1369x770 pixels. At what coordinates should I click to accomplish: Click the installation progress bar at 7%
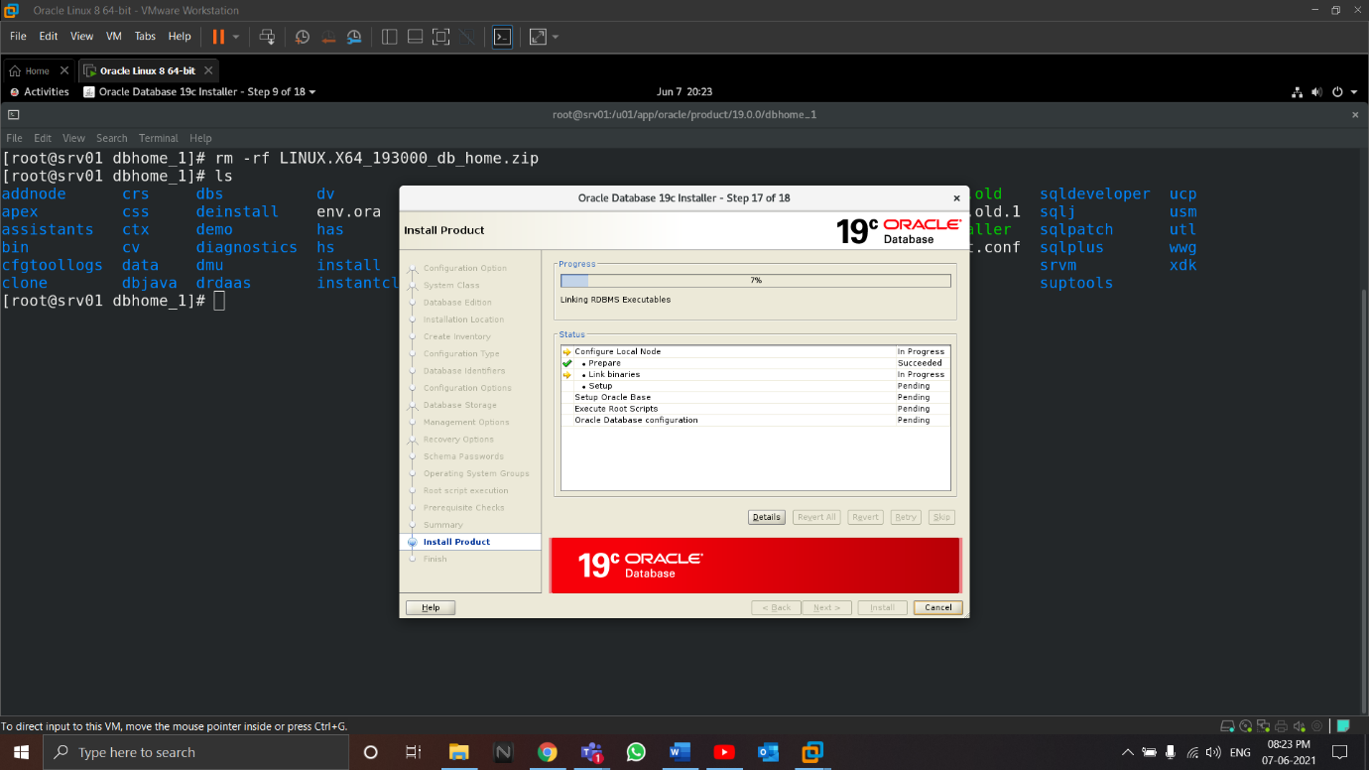(x=755, y=281)
